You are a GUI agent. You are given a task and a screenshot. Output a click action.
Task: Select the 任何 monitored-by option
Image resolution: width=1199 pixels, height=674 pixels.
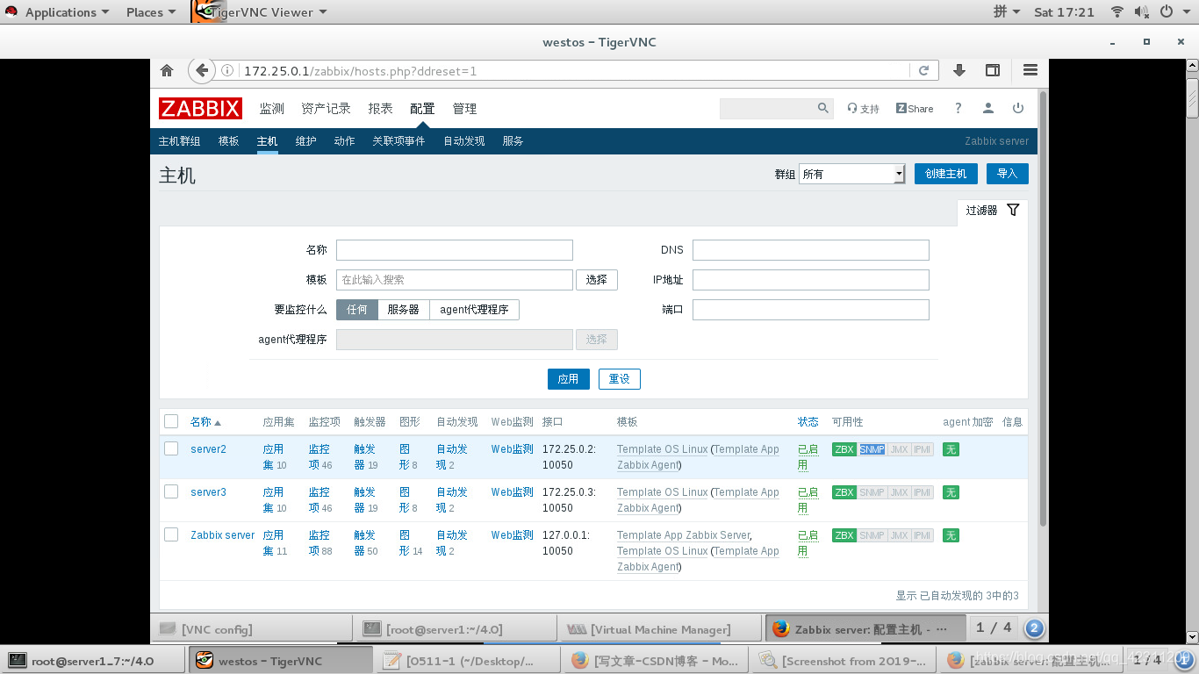pos(357,310)
